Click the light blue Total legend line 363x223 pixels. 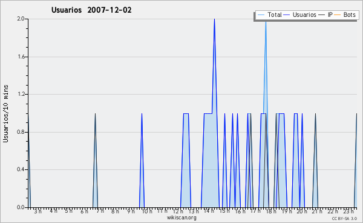pos(261,15)
